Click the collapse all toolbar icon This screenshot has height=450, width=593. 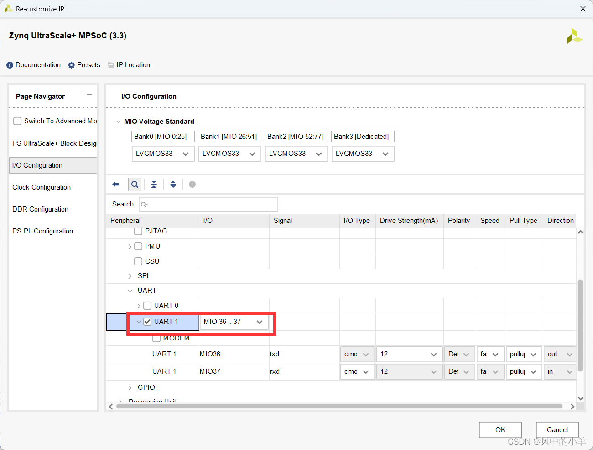154,184
